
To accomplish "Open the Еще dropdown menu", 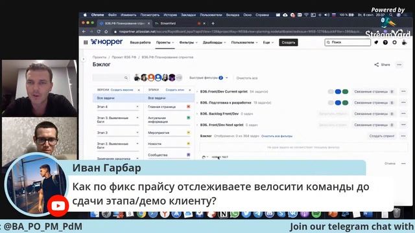I will tap(268, 43).
